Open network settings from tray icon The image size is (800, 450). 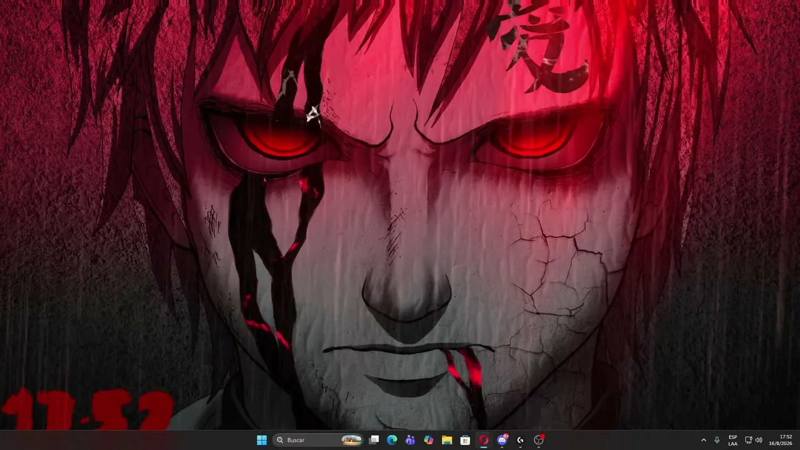(x=749, y=440)
